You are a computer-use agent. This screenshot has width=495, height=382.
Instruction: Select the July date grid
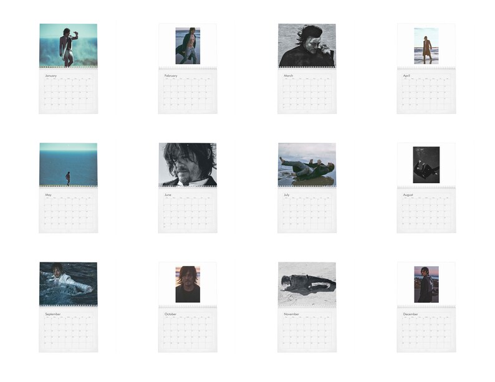[x=307, y=213]
